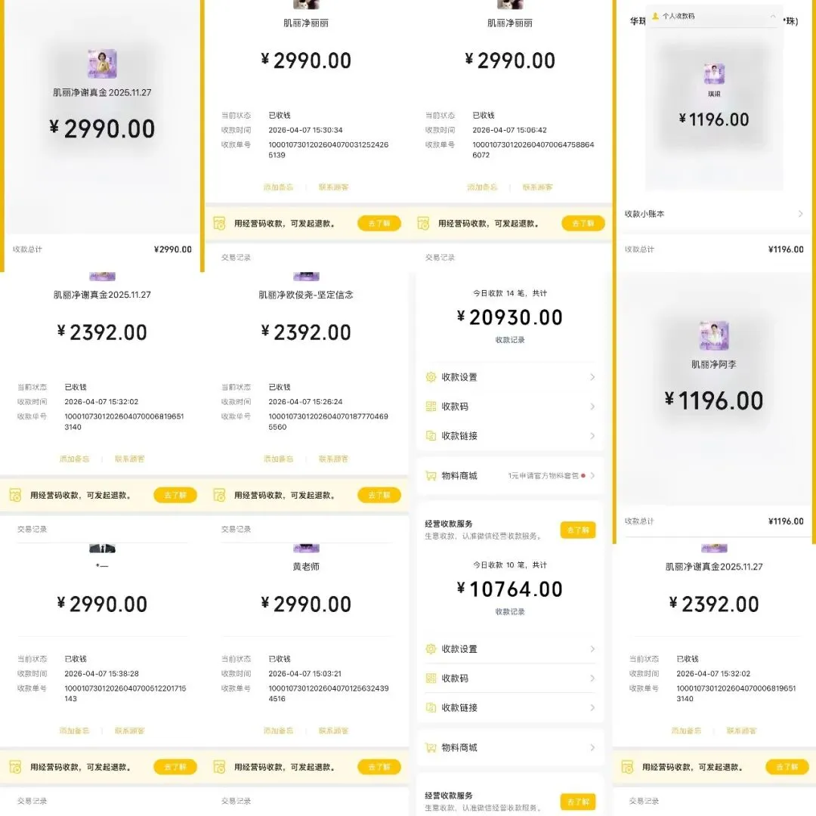The image size is (816, 816).
Task: Open 收款记录 link under 20930.00
Action: pos(510,340)
